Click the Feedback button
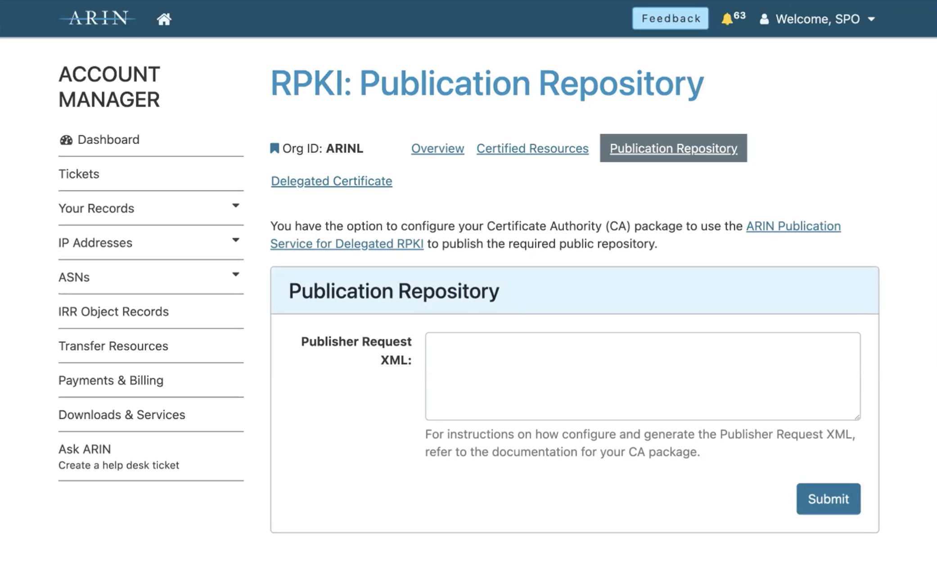The width and height of the screenshot is (937, 570). tap(670, 18)
